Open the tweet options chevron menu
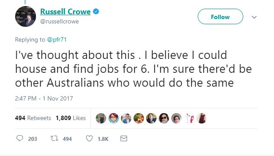Image resolution: width=274 pixels, height=156 pixels. point(254,17)
